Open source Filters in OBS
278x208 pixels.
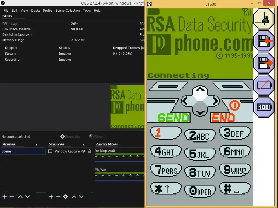[x=96, y=136]
